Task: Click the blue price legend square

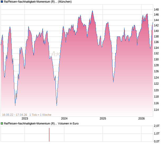Action: [x=2, y=2]
